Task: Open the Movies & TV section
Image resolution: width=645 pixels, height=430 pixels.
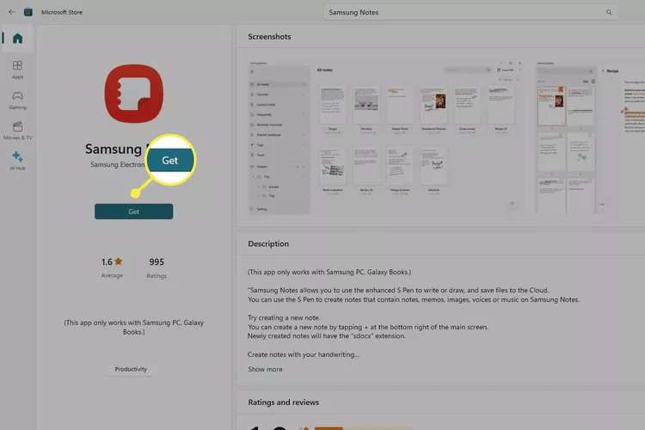Action: 17,130
